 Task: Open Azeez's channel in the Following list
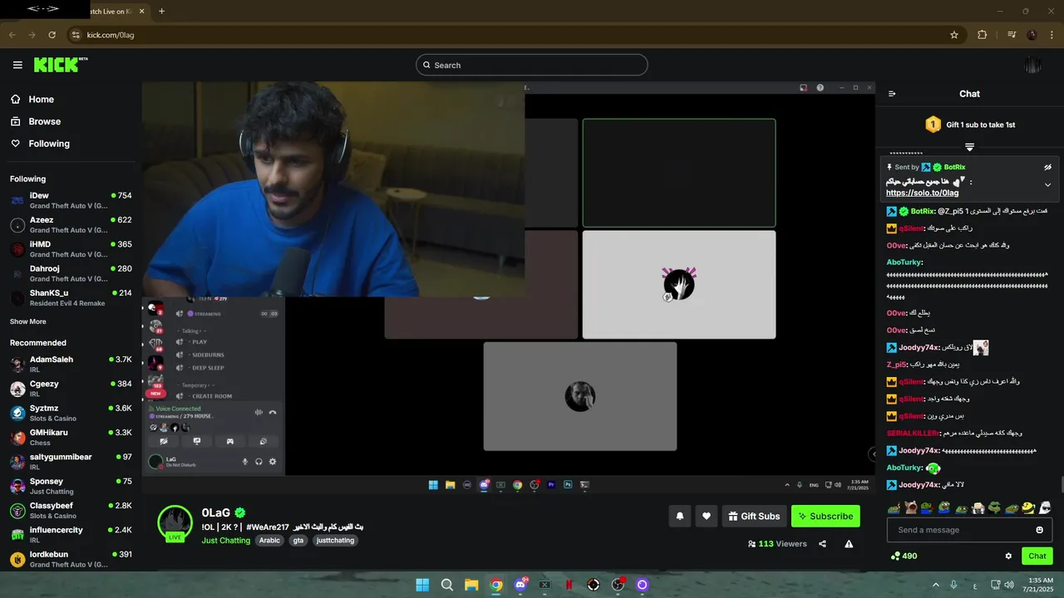click(71, 224)
